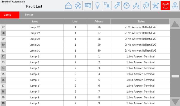Viewport: 180px width, 106px height.
Task: Click the red alarm bell icon
Action: (165, 6)
